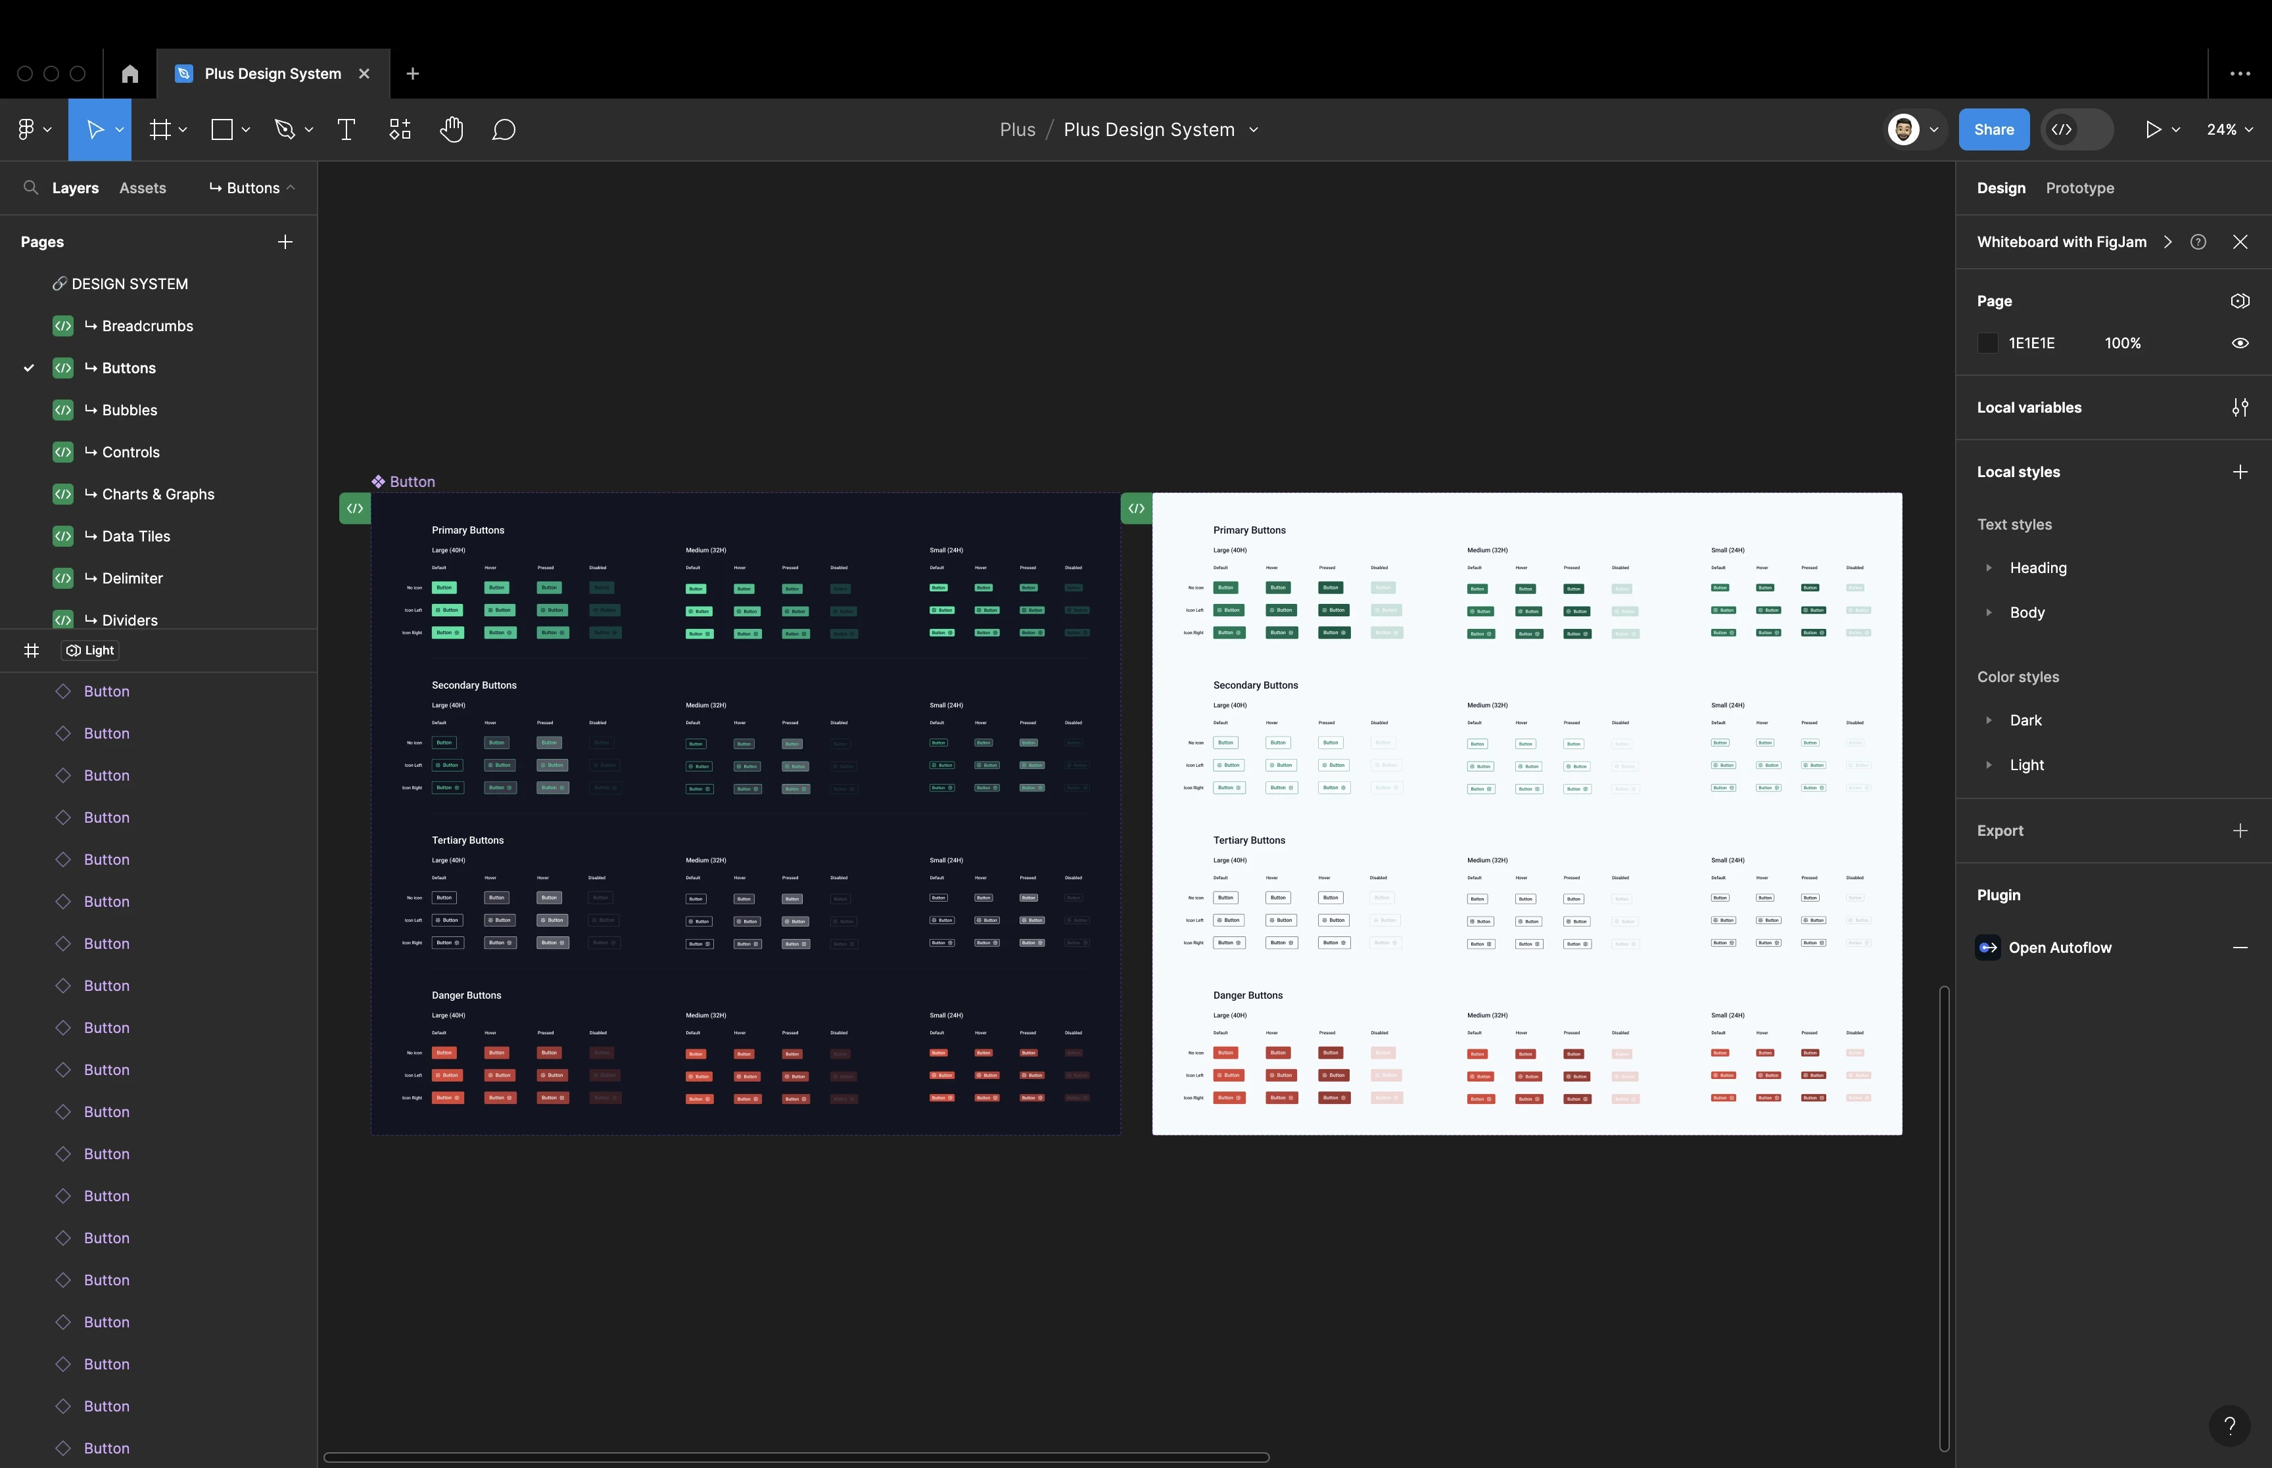Edit the 100% page opacity field
This screenshot has width=2272, height=1468.
(2122, 343)
